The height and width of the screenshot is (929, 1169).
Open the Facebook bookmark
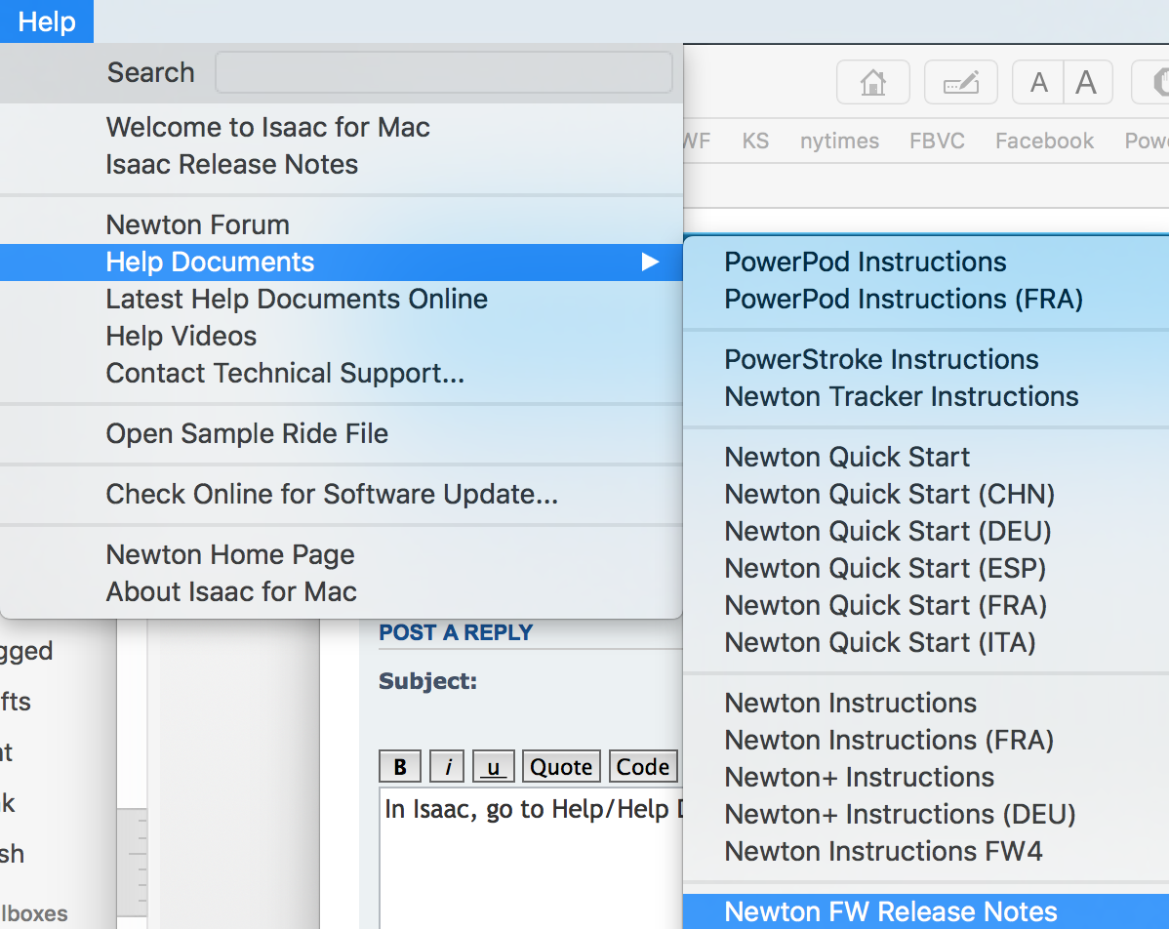[1044, 141]
